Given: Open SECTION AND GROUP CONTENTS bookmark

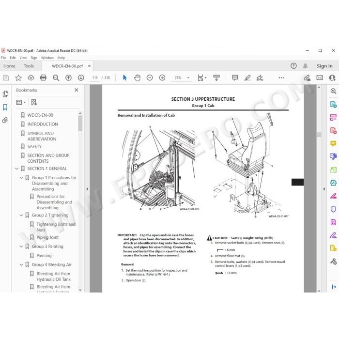Looking at the screenshot, I should point(48,158).
